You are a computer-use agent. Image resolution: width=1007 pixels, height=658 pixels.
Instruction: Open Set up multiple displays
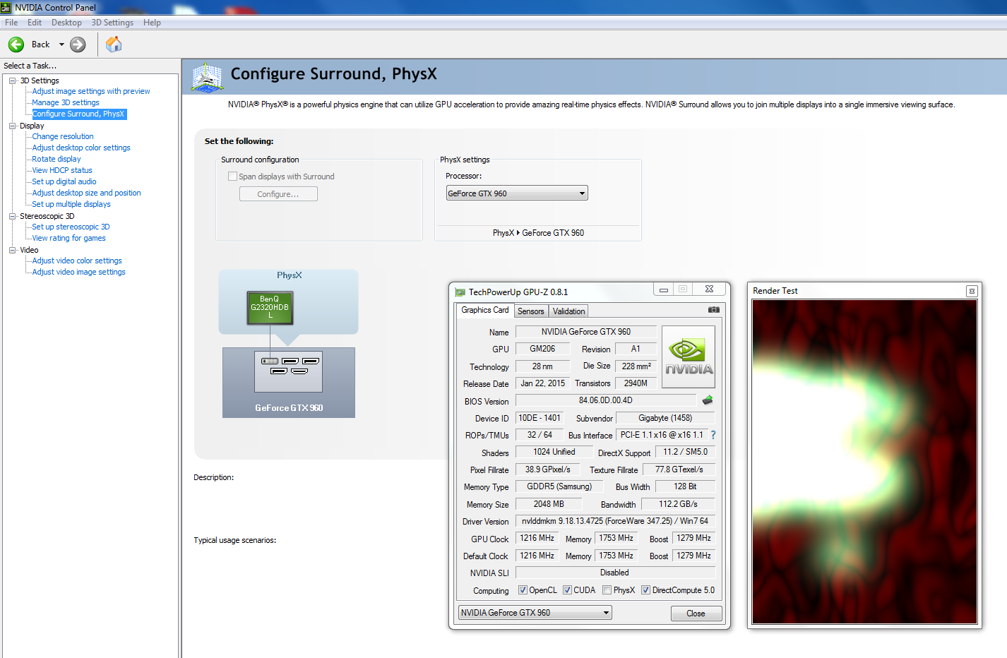[71, 204]
